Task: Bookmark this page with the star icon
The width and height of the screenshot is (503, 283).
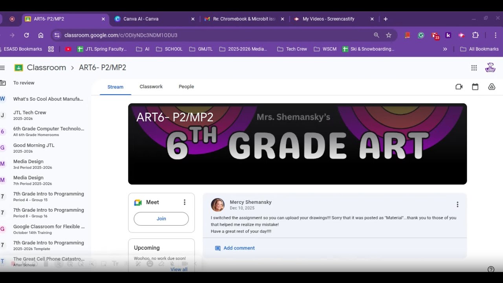Action: click(389, 35)
